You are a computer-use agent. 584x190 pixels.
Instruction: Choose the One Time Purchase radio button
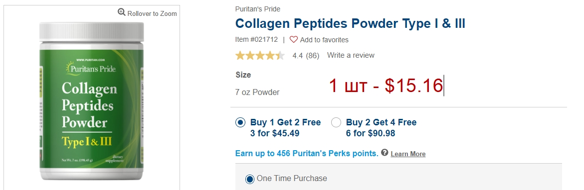pos(249,179)
